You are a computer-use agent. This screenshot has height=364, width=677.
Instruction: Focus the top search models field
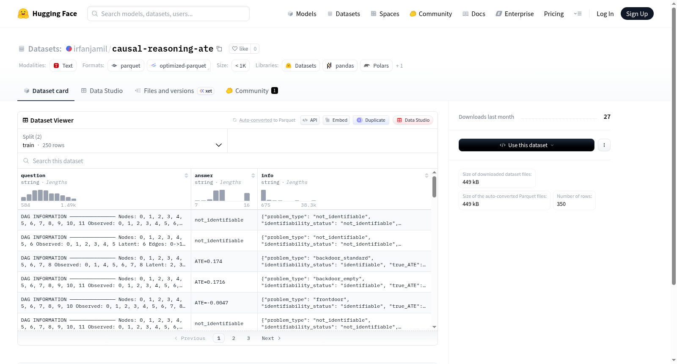click(x=168, y=14)
